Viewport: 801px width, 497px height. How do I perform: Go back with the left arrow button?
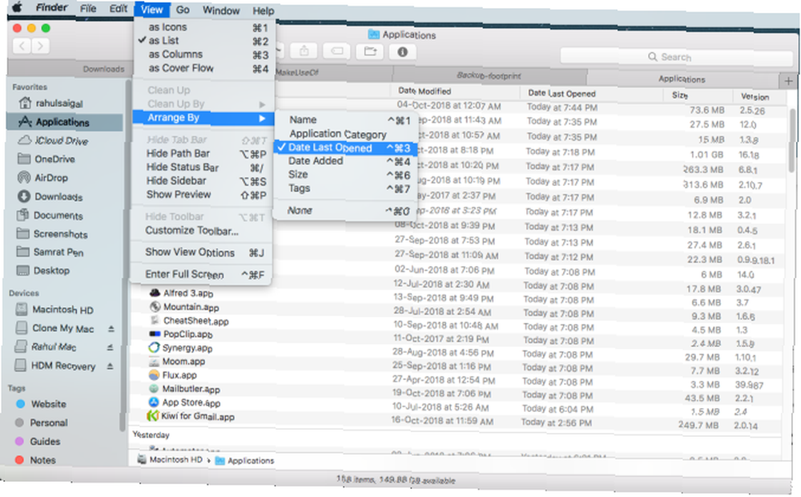(x=22, y=46)
